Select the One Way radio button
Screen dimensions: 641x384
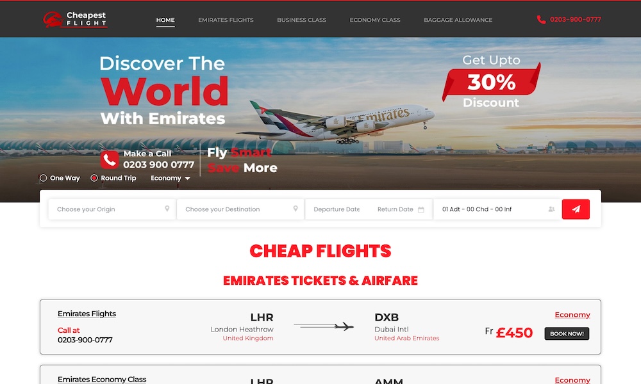pyautogui.click(x=43, y=178)
